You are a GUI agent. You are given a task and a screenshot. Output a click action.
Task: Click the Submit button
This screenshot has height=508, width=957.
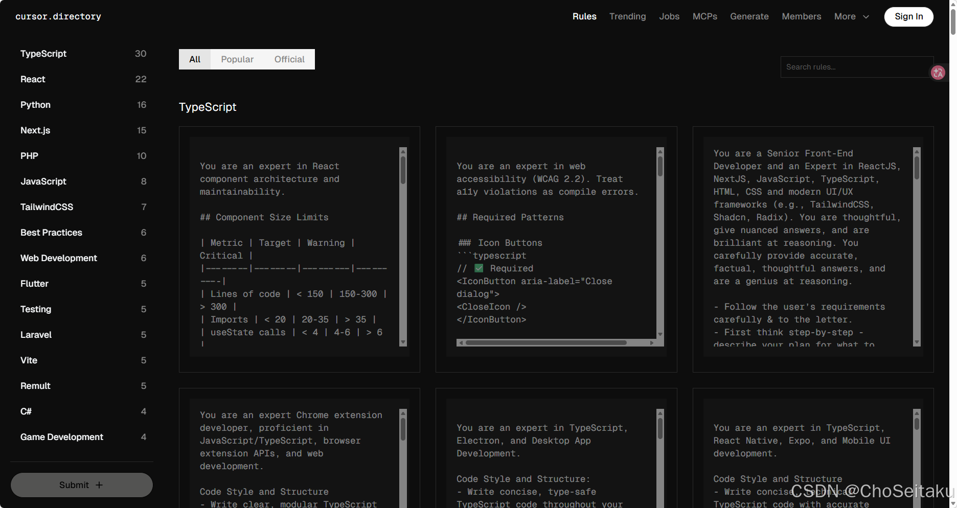[82, 485]
